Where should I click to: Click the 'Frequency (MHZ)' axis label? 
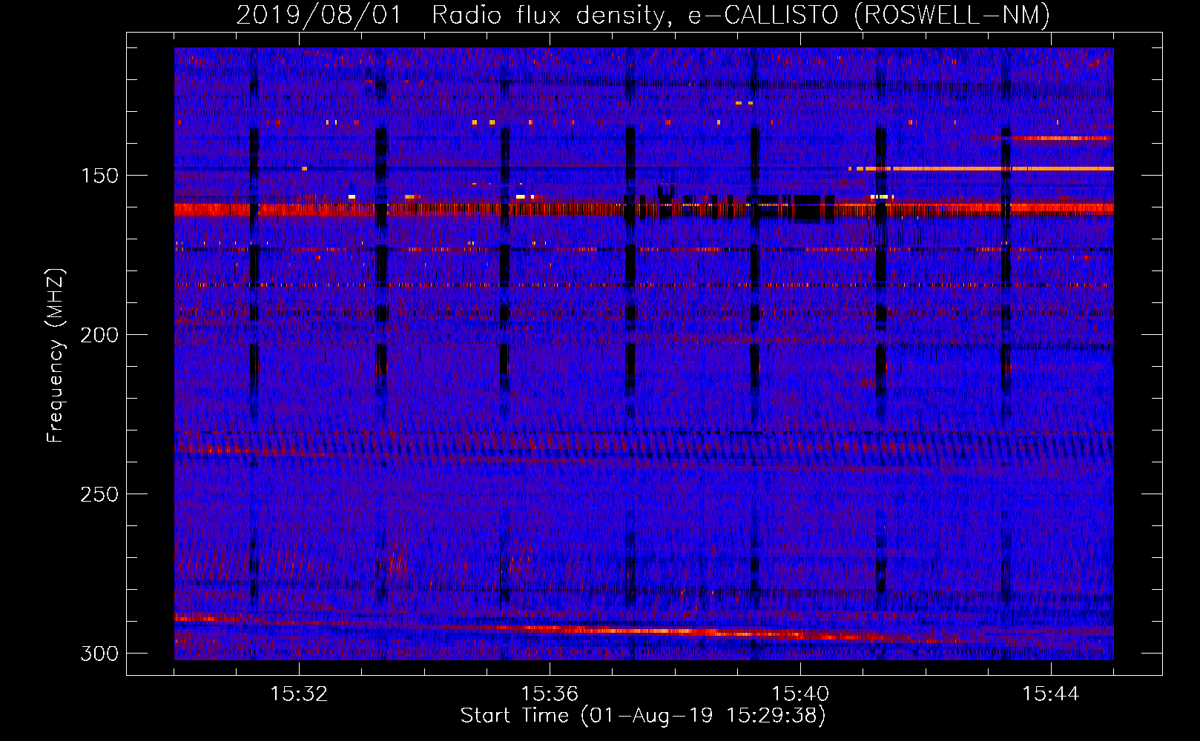(56, 356)
